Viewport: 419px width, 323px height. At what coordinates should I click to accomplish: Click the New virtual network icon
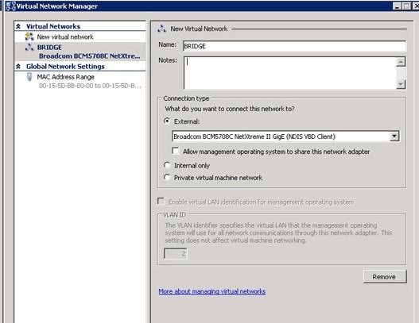point(29,37)
